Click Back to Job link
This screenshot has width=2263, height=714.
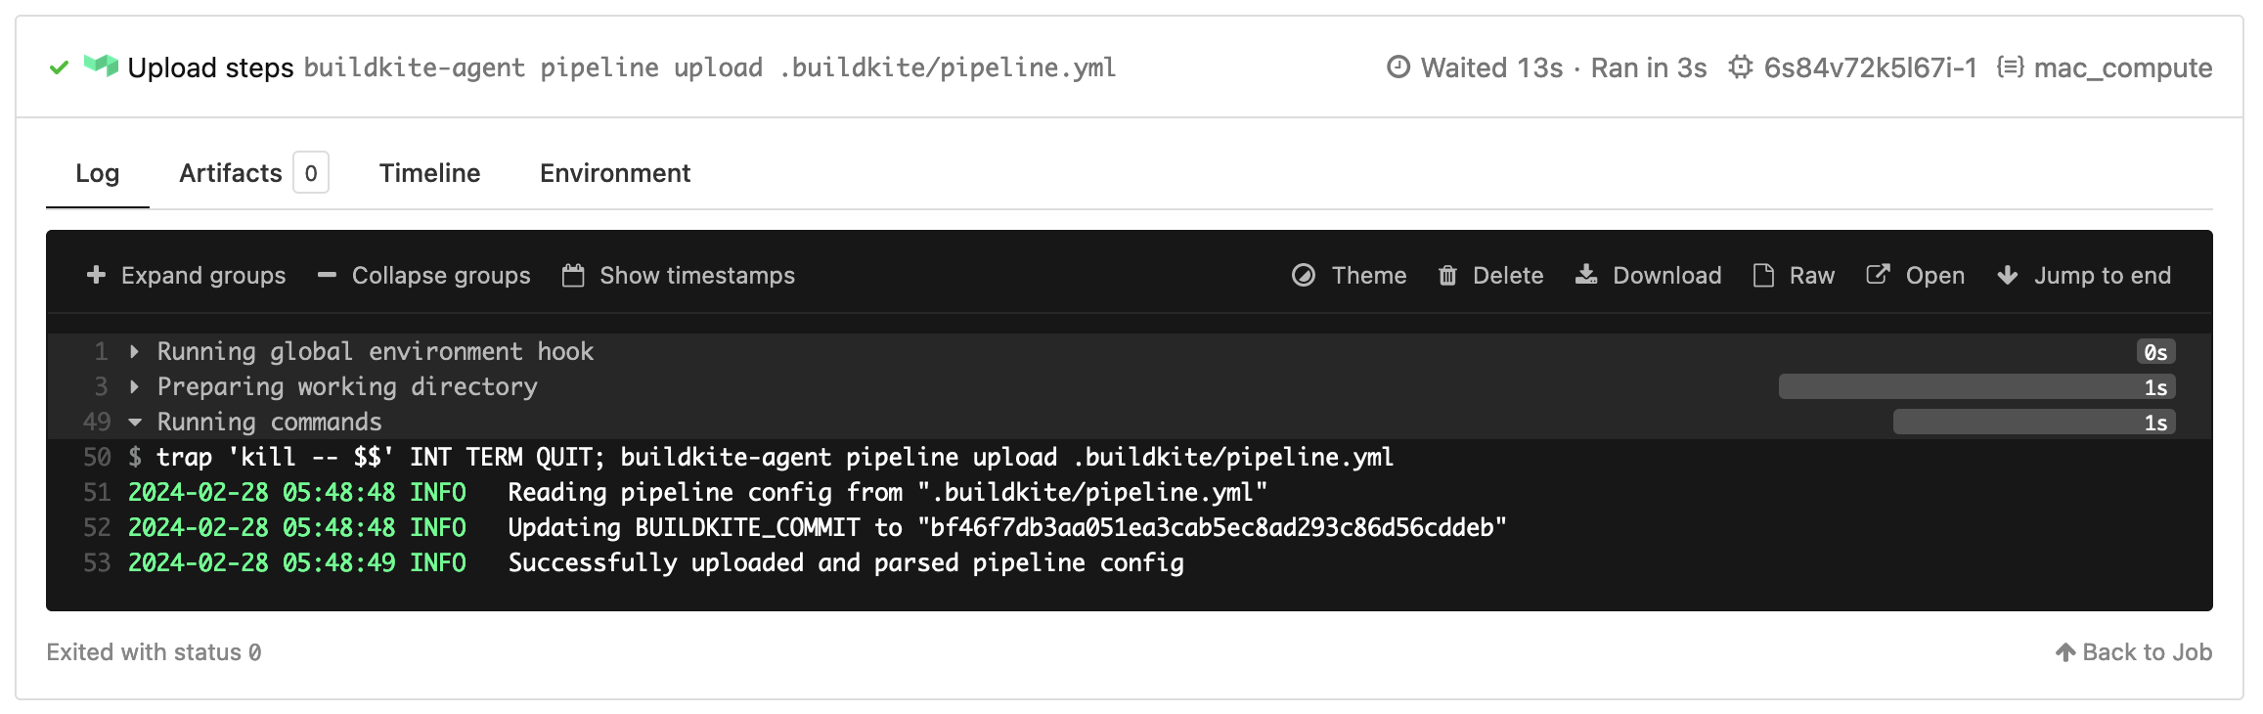2134,652
